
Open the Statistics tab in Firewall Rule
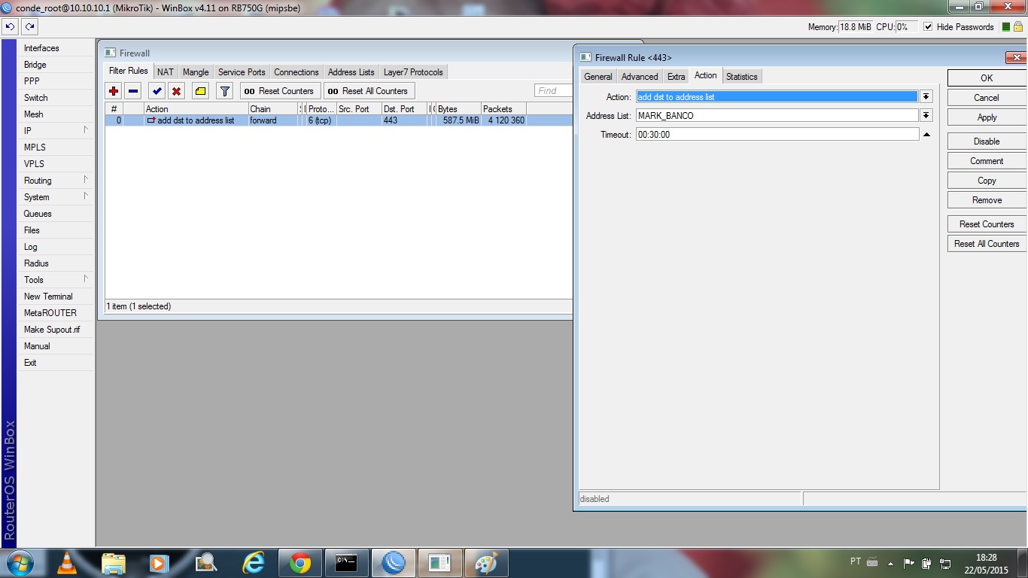pyautogui.click(x=742, y=77)
